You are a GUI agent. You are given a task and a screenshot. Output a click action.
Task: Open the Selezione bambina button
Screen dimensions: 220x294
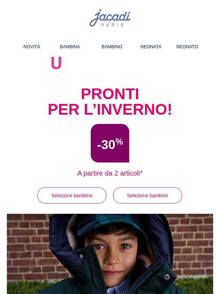72,196
